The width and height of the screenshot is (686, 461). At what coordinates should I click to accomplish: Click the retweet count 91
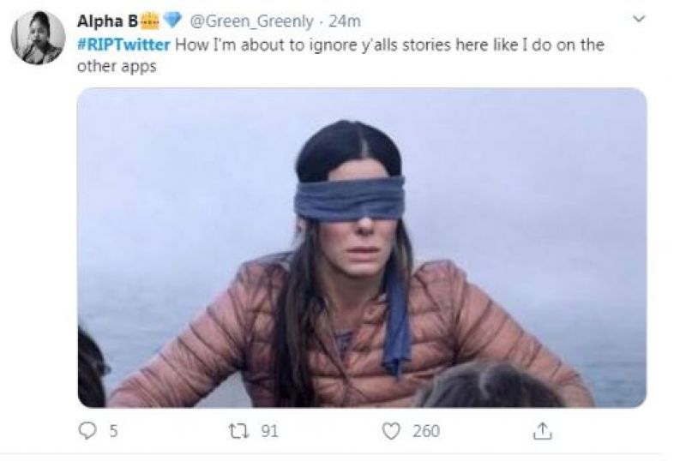(268, 432)
